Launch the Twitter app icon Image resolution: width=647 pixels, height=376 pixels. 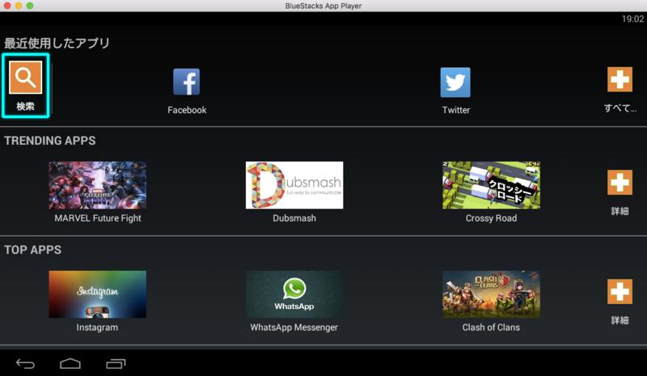(x=455, y=82)
